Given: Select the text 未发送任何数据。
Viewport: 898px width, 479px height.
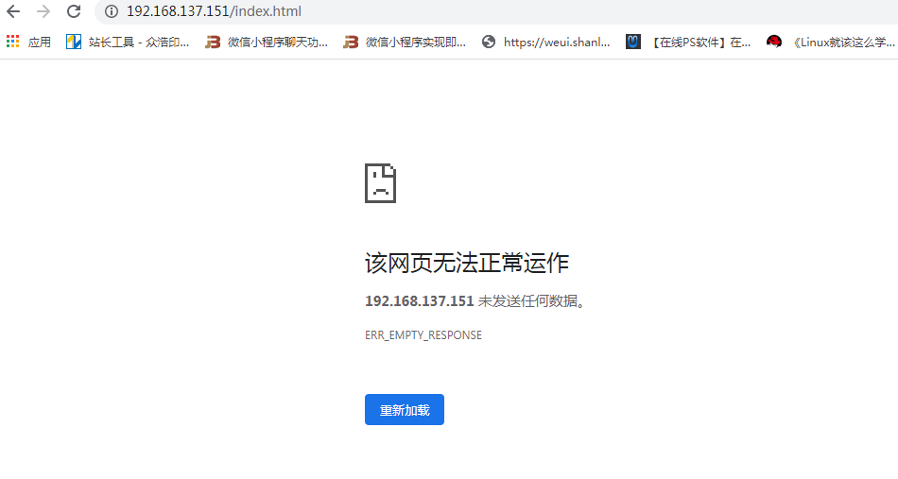Looking at the screenshot, I should [x=531, y=301].
